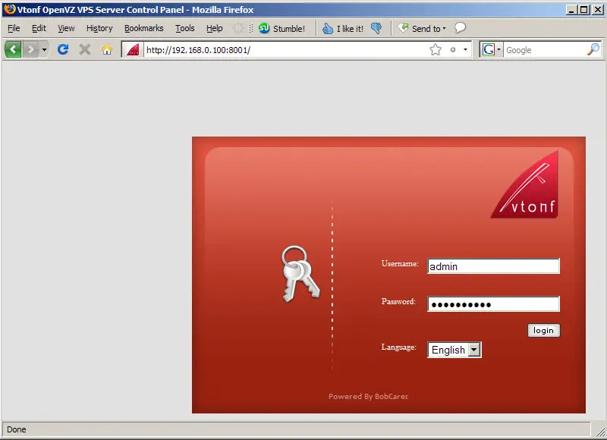Click the Username input field
The width and height of the screenshot is (607, 440).
coord(494,266)
